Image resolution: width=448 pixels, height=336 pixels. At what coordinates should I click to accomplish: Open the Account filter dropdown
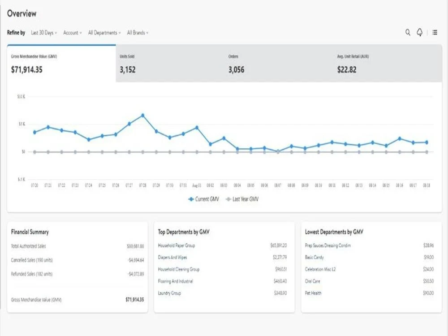pyautogui.click(x=72, y=33)
